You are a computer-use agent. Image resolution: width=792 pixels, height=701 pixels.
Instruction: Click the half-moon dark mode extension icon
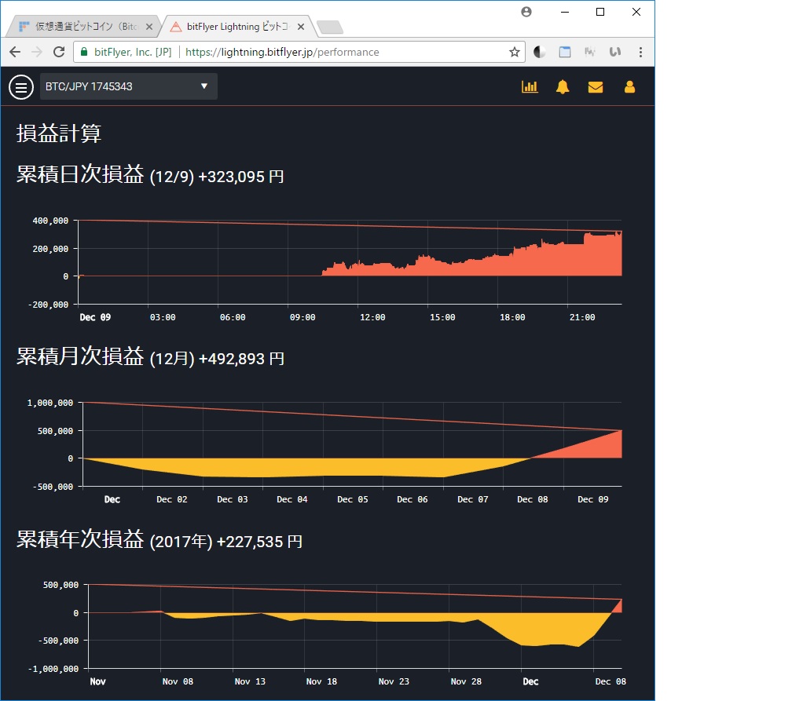point(540,52)
